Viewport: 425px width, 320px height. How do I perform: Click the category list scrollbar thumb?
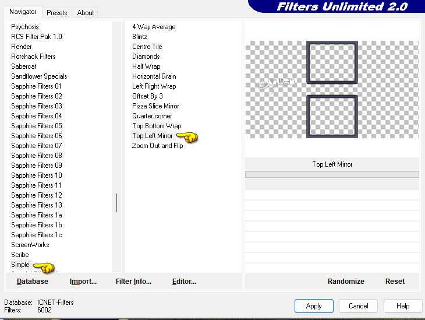click(x=116, y=203)
